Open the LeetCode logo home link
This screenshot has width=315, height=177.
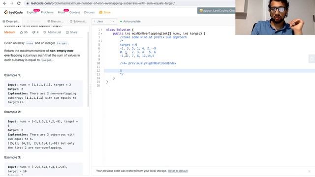(x=13, y=12)
